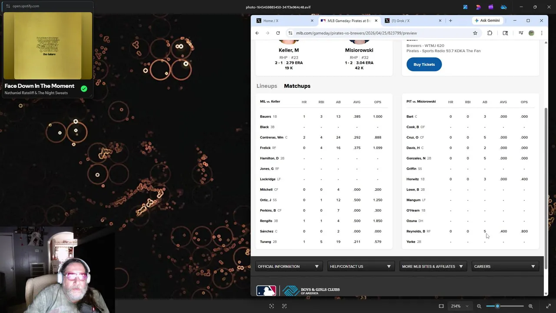Open Misiorowski pitcher name link

tap(359, 50)
